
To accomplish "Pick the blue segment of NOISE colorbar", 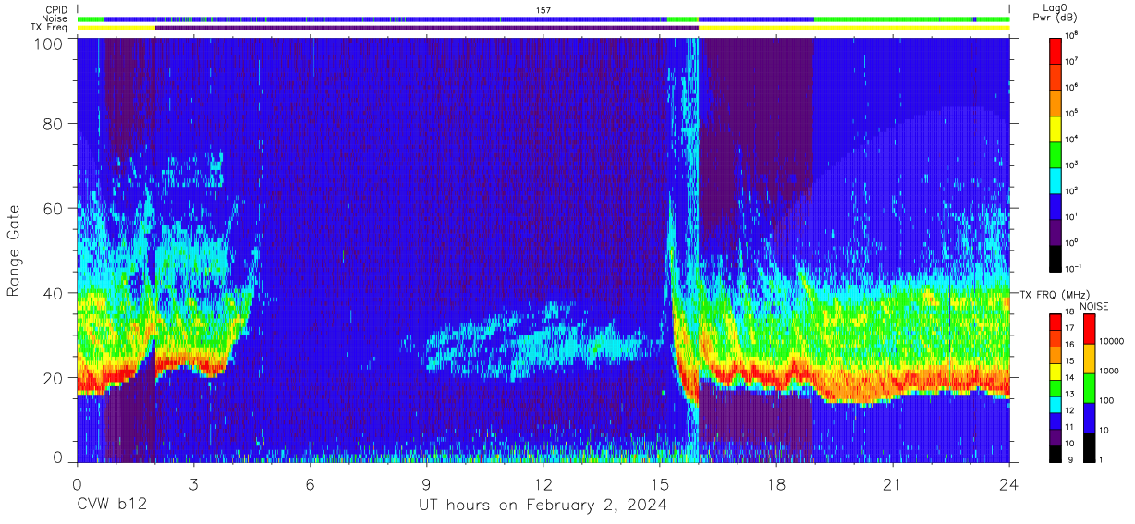I will point(1090,416).
